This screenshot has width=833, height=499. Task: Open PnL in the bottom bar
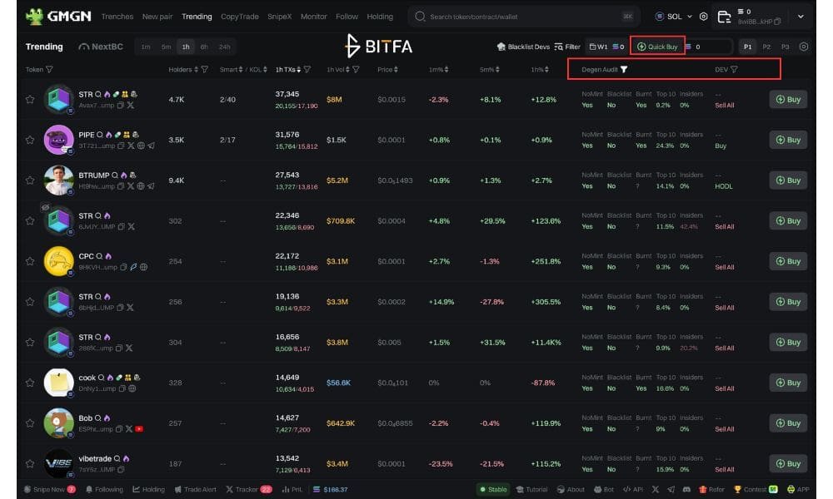[292, 490]
